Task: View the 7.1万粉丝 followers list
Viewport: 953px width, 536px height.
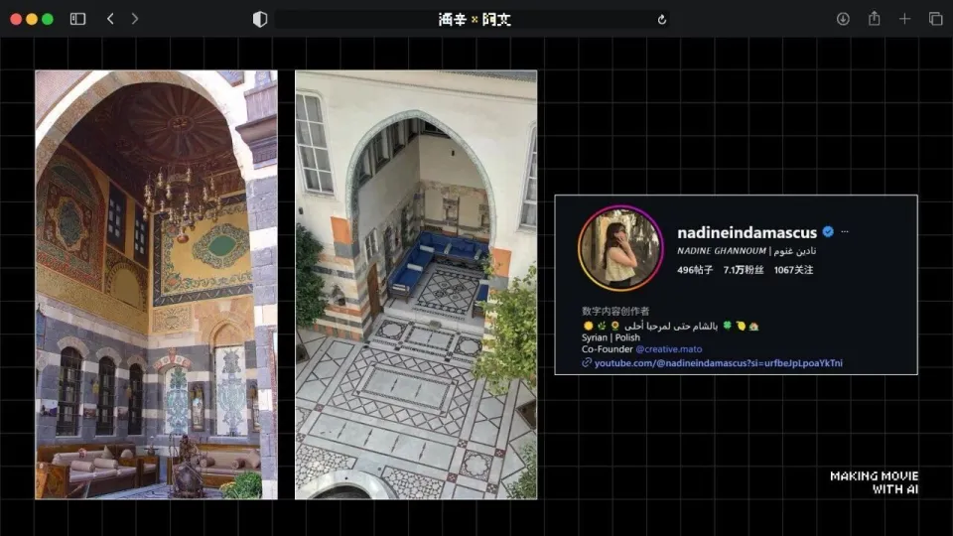Action: (x=743, y=270)
